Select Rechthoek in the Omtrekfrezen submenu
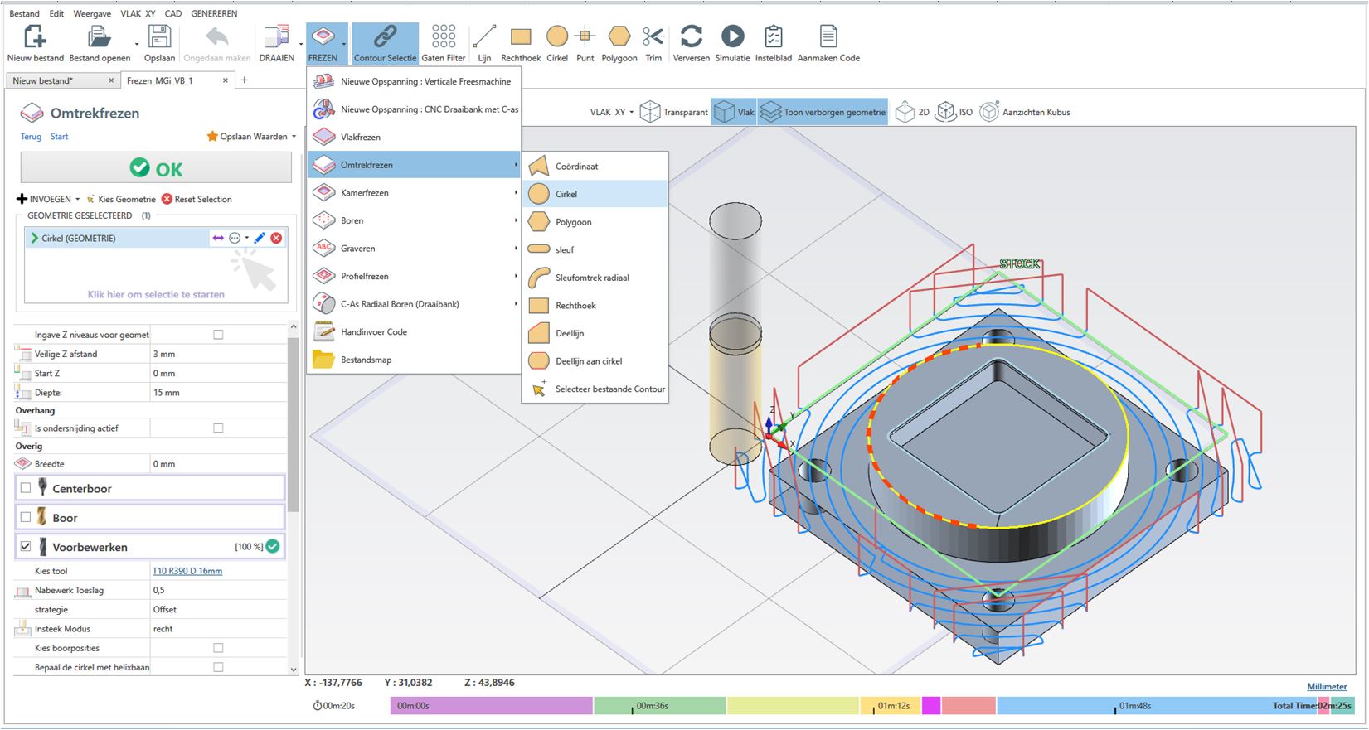 [575, 306]
